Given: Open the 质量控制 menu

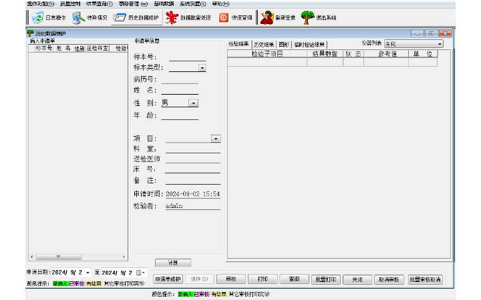Looking at the screenshot, I should point(70,4).
